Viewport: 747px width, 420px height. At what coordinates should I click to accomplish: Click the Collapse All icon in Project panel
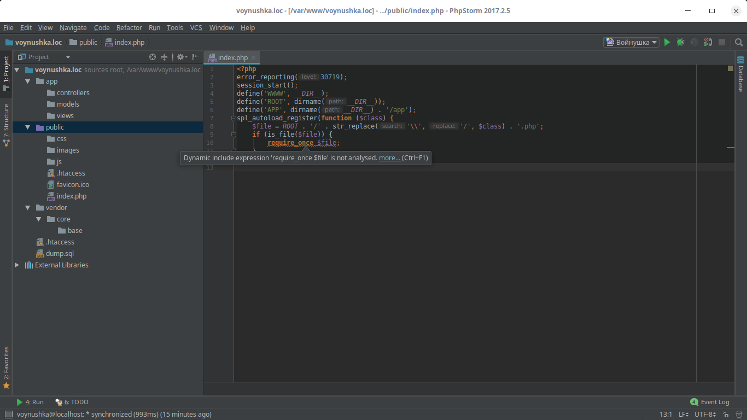[164, 57]
